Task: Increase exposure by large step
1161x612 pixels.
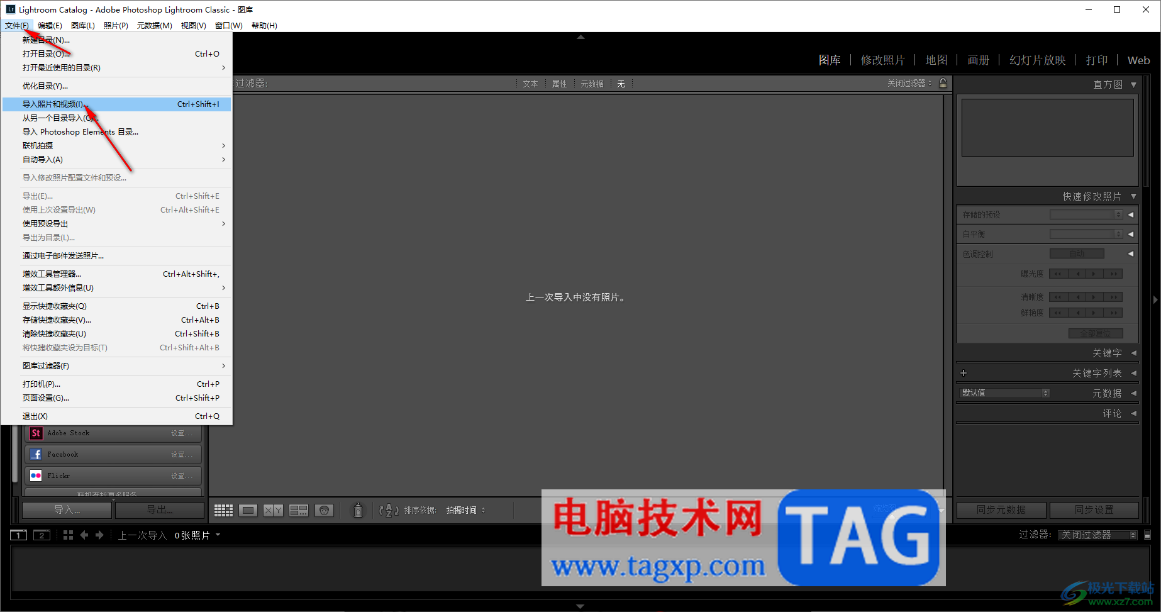Action: [x=1114, y=274]
